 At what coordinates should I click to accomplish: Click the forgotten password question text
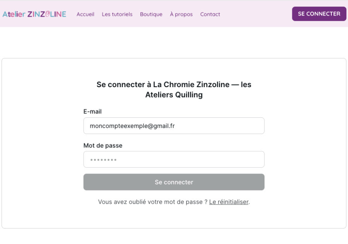pos(153,202)
